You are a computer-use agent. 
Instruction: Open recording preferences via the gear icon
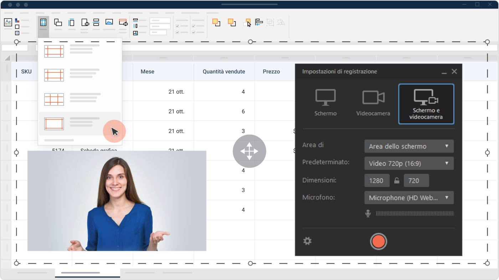[x=307, y=241]
